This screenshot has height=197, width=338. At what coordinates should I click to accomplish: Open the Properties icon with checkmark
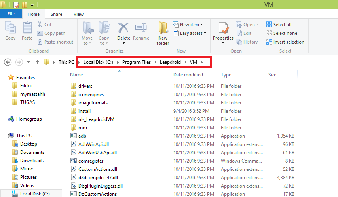point(224,28)
